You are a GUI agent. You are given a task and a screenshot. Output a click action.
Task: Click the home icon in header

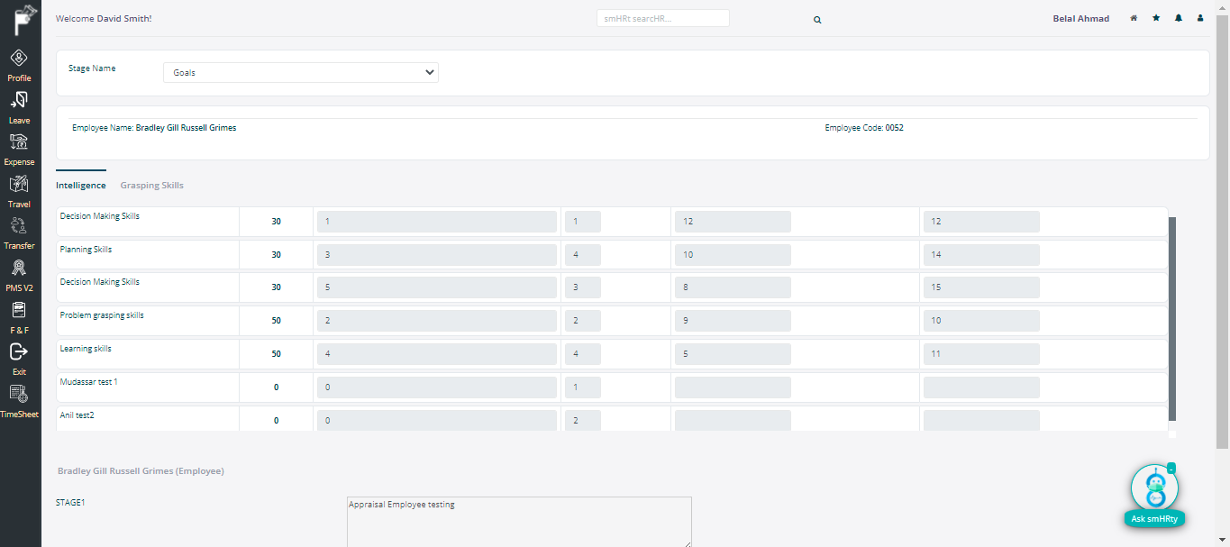click(1134, 18)
